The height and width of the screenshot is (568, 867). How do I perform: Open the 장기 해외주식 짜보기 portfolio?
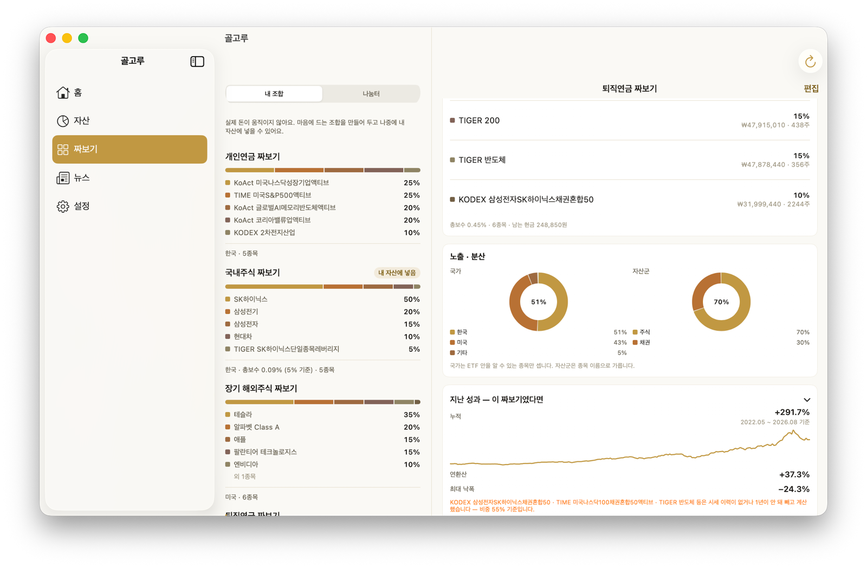[261, 388]
